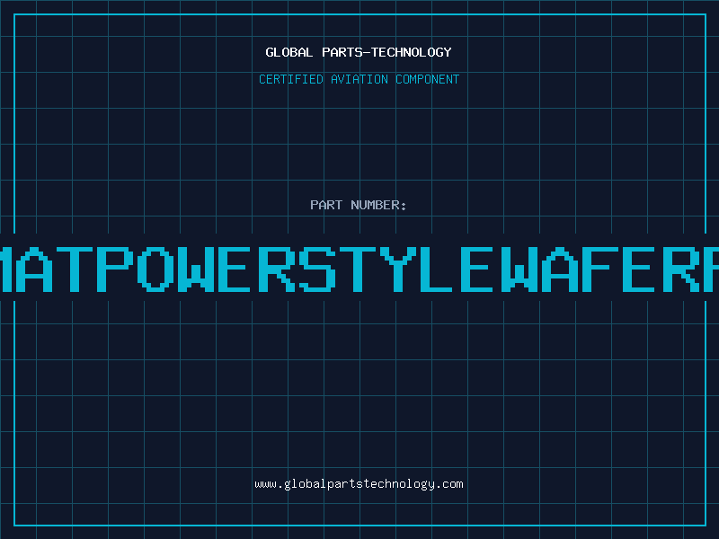This screenshot has height=539, width=719.
Task: Click the .com ending of the footer URL
Action: (449, 484)
